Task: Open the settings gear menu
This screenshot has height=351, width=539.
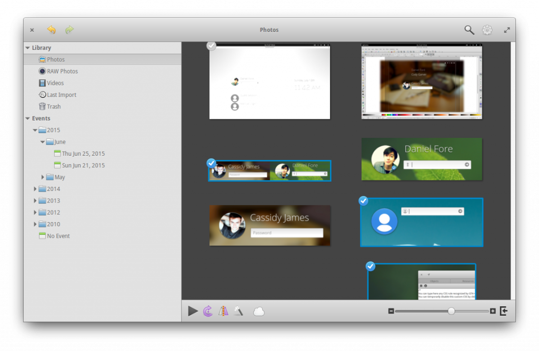Action: (x=487, y=30)
